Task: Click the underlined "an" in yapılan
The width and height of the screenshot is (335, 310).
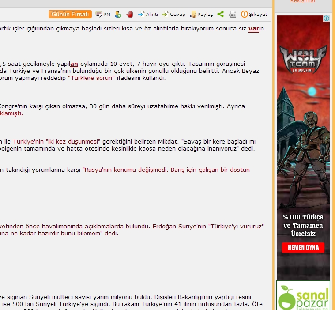Action: click(74, 64)
